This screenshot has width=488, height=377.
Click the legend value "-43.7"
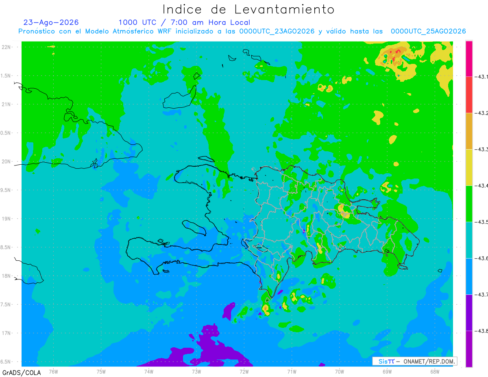tap(481, 294)
